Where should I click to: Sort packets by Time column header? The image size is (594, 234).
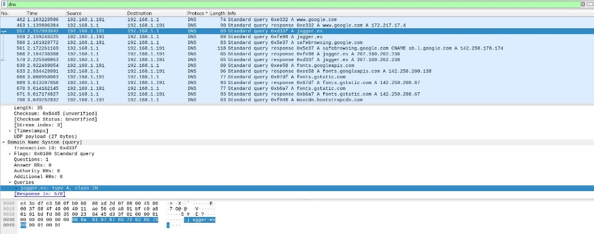pos(45,14)
